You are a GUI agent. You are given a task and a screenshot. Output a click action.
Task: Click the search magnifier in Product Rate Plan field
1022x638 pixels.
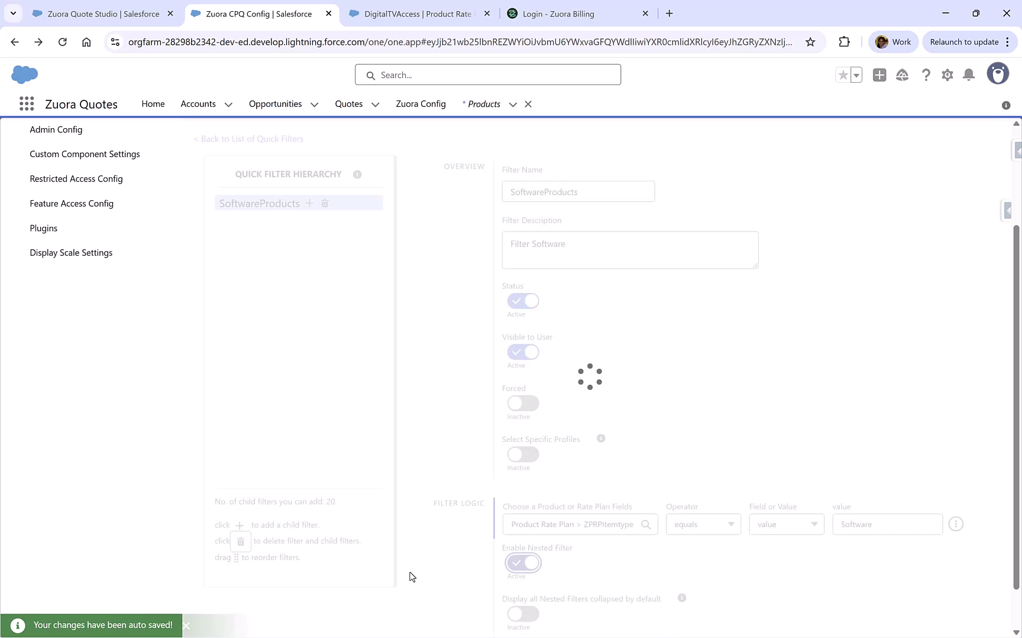646,524
